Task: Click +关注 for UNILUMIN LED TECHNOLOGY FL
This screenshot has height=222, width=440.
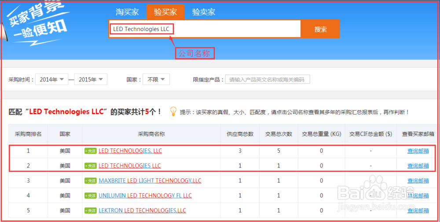Action: (91, 196)
